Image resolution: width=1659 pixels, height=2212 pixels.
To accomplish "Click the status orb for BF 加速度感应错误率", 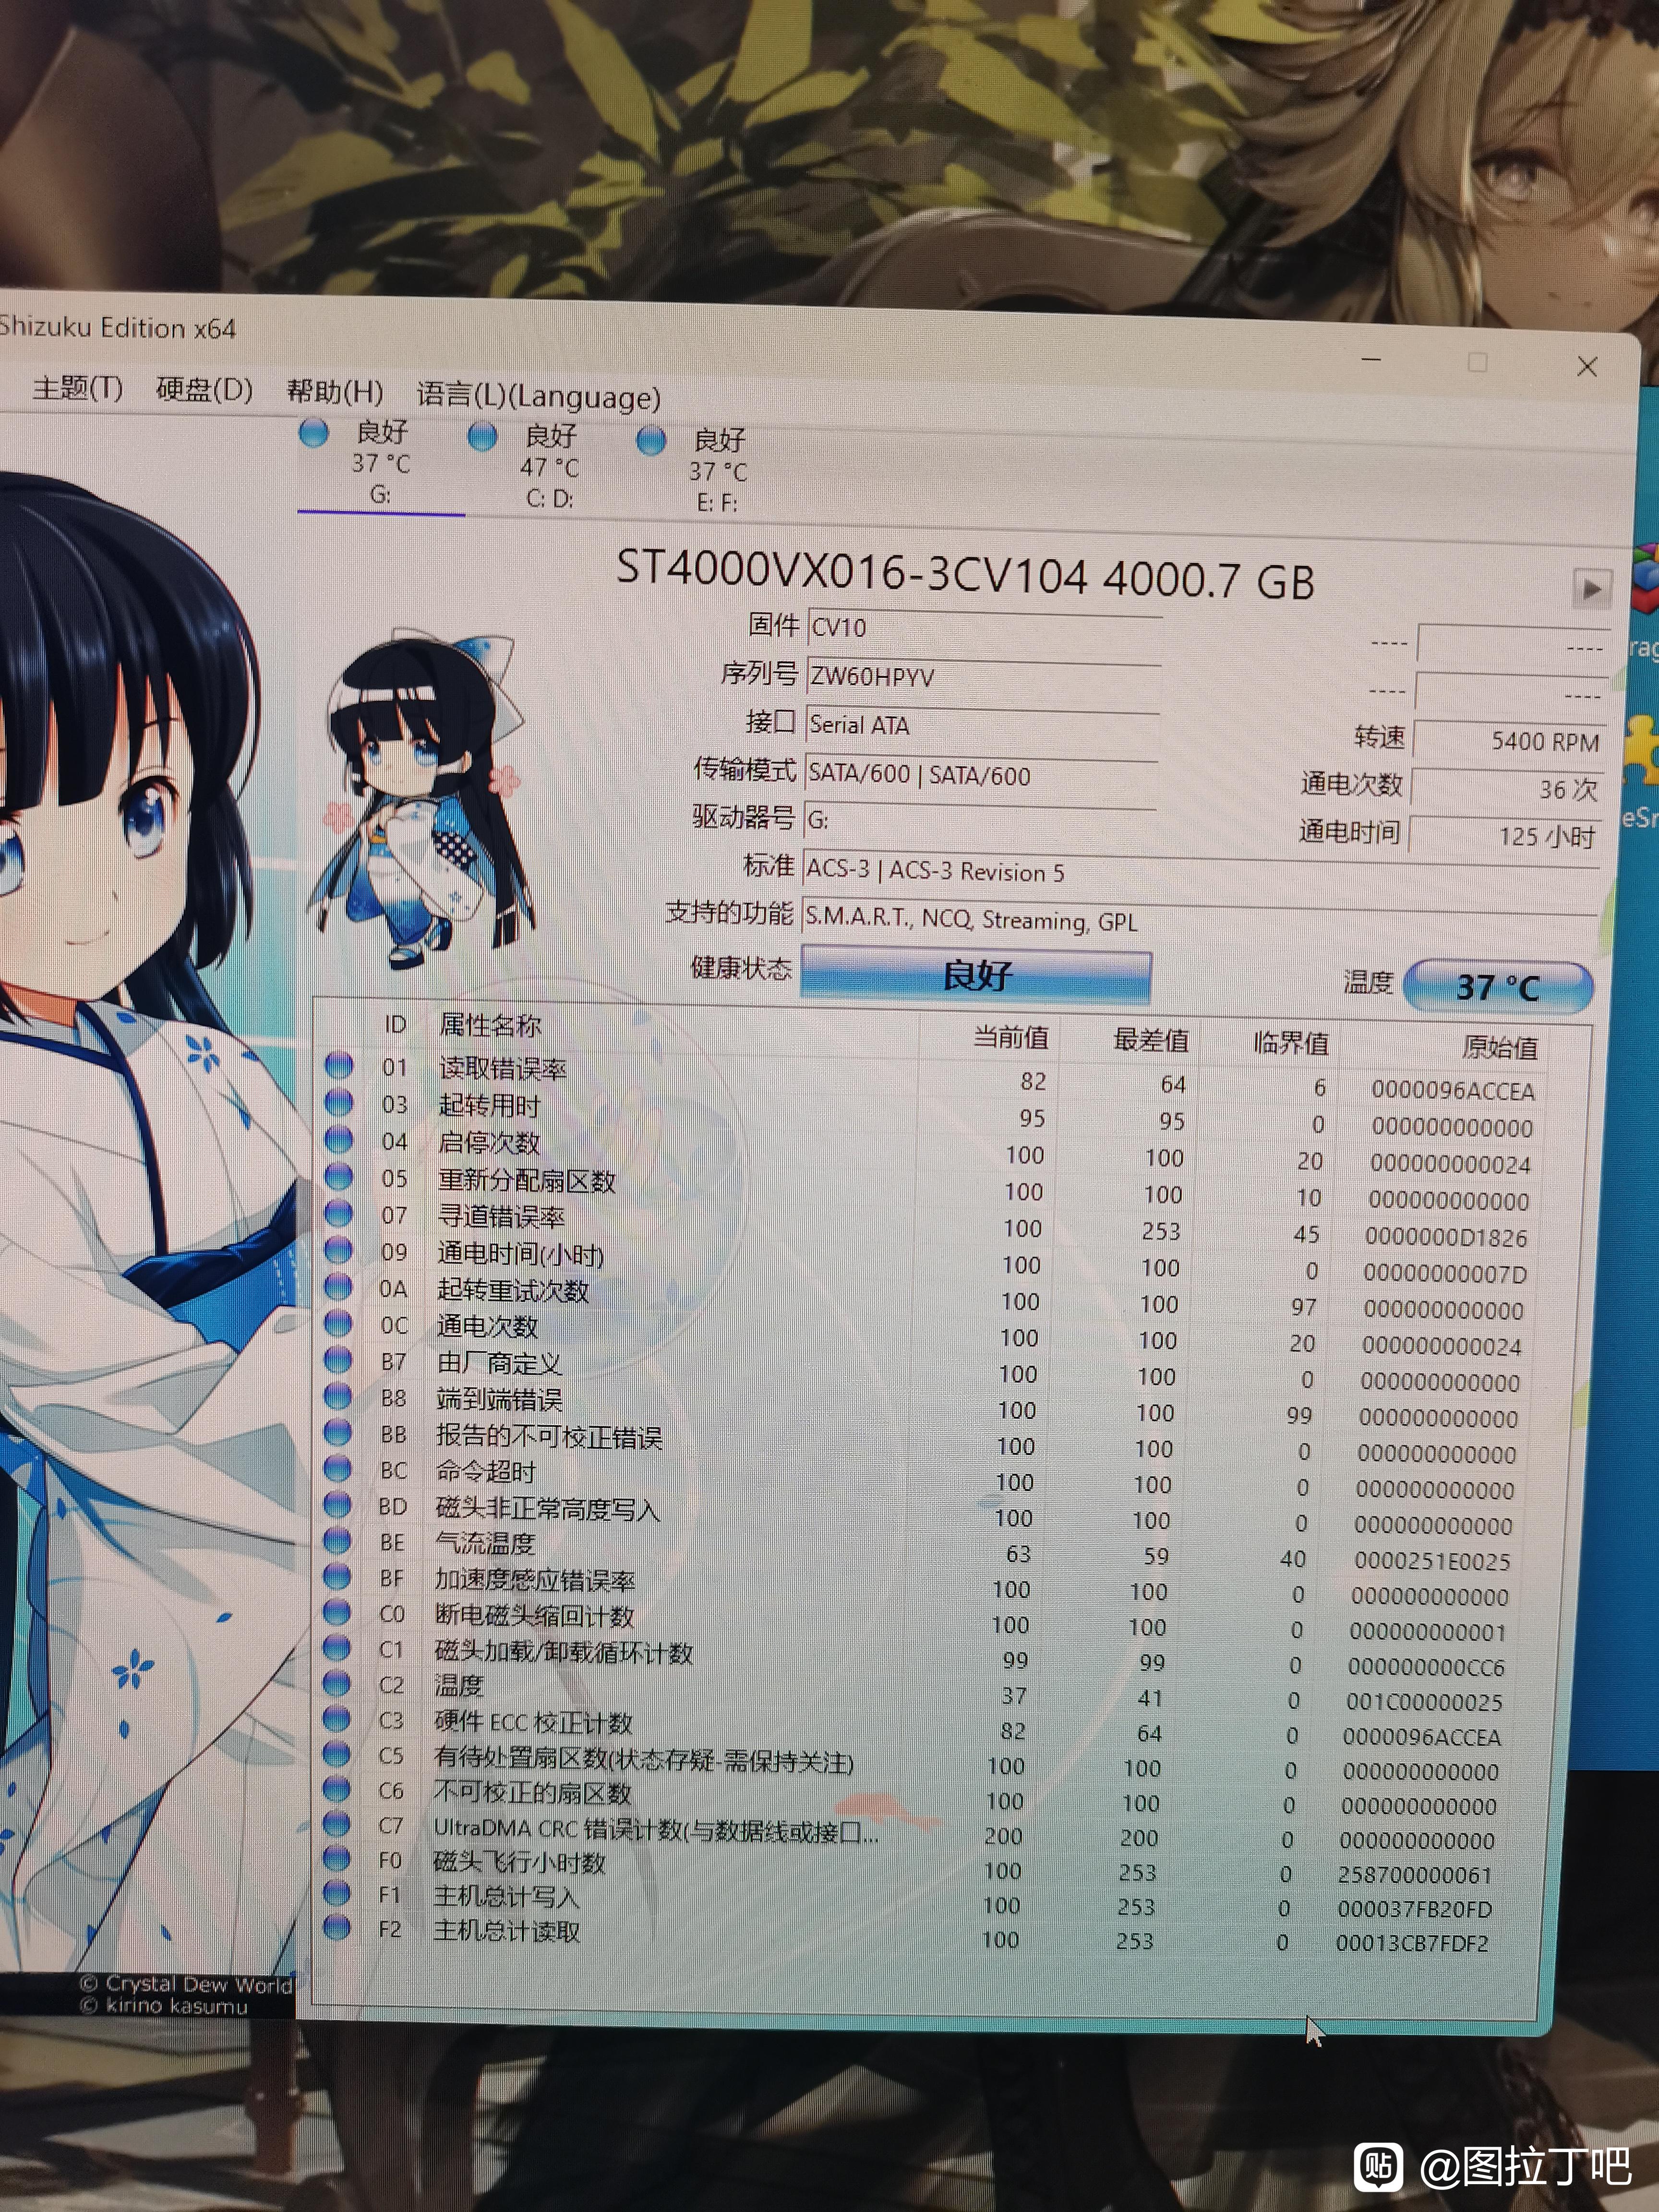I will pos(338,1577).
